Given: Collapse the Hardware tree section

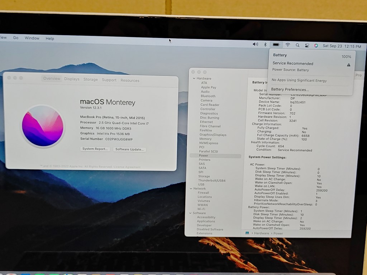Looking at the screenshot, I should (194, 78).
